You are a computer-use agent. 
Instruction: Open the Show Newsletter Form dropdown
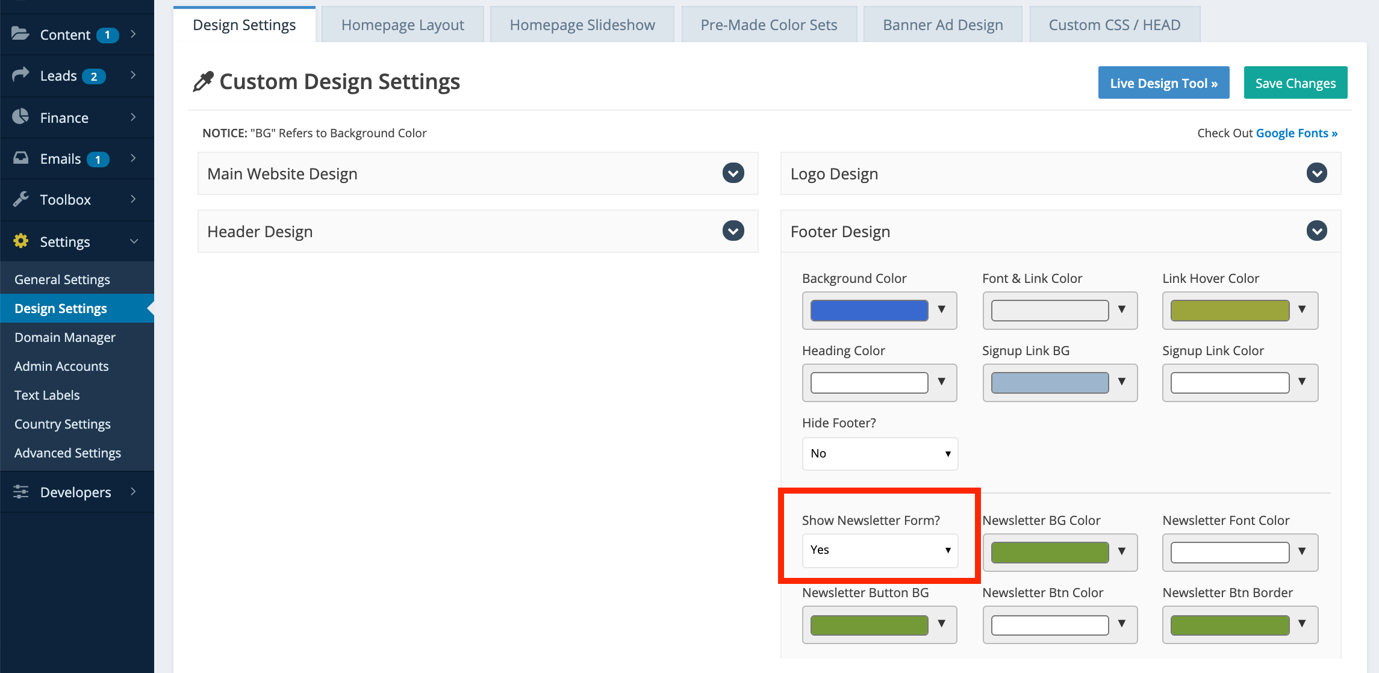point(880,550)
